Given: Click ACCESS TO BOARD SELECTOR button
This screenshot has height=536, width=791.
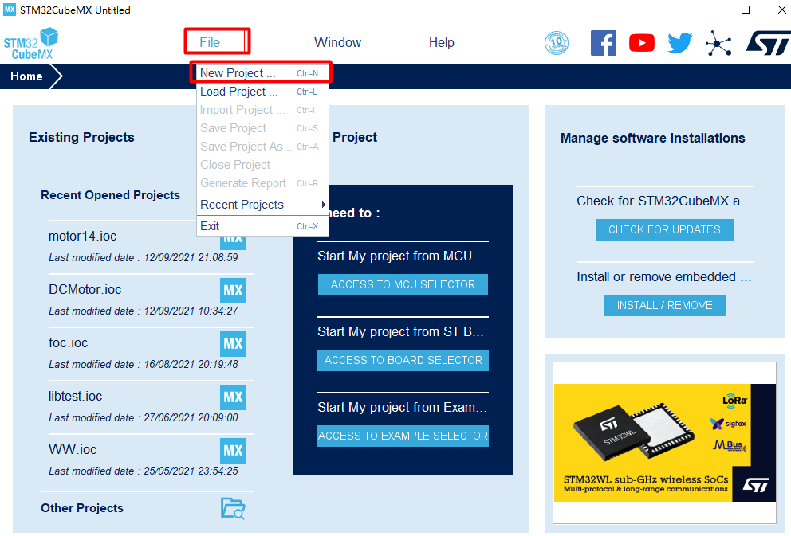Looking at the screenshot, I should click(x=403, y=360).
